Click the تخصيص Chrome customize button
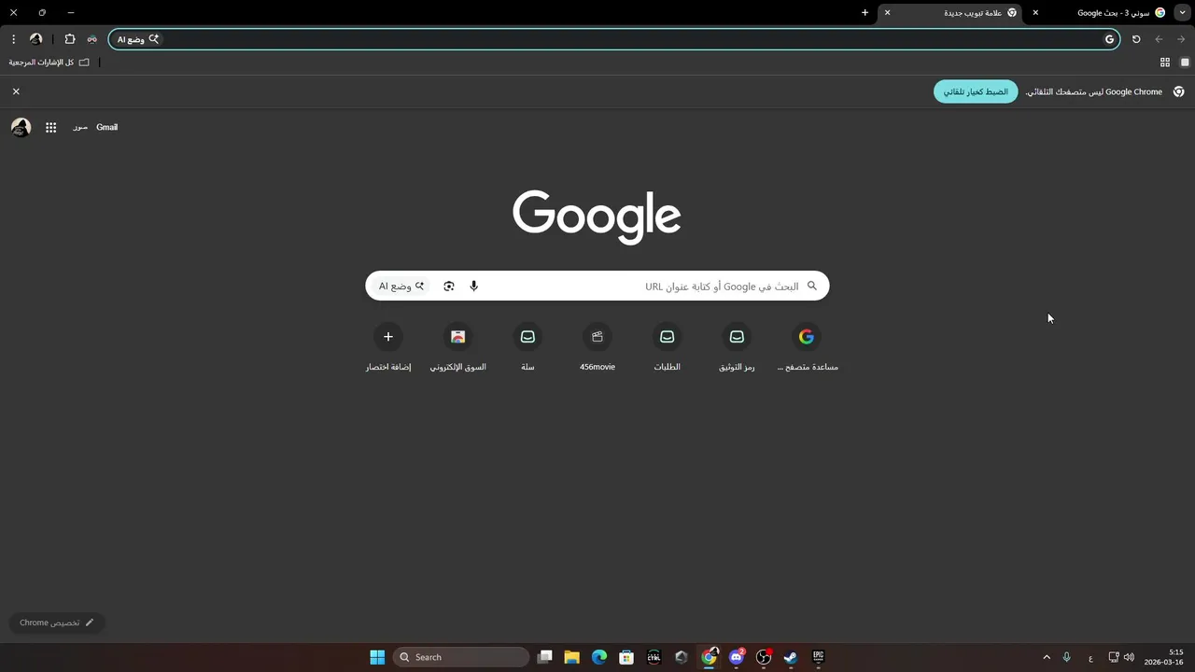This screenshot has width=1195, height=672. (x=57, y=623)
